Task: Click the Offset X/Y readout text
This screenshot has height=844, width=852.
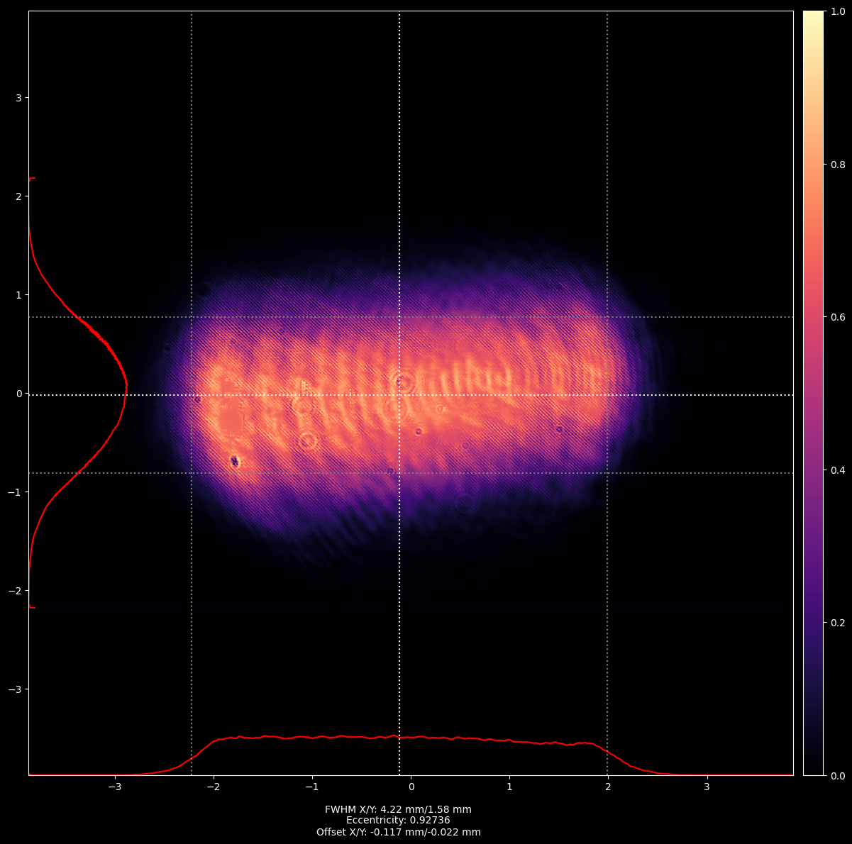Action: tap(398, 832)
